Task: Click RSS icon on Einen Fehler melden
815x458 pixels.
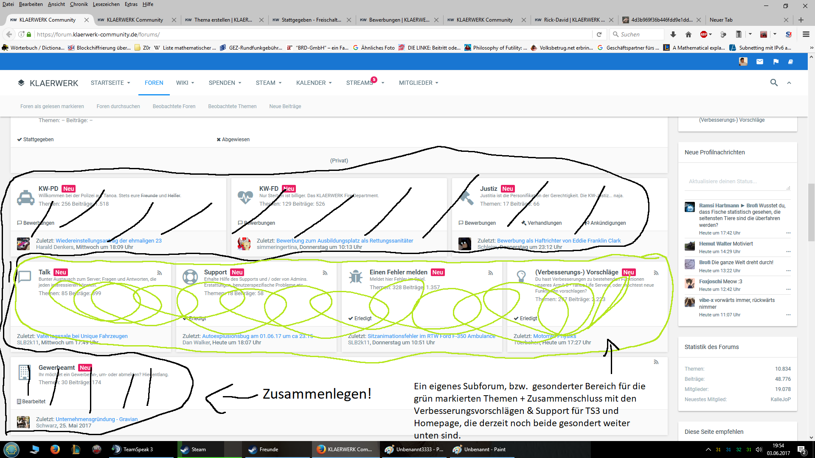Action: pos(491,273)
